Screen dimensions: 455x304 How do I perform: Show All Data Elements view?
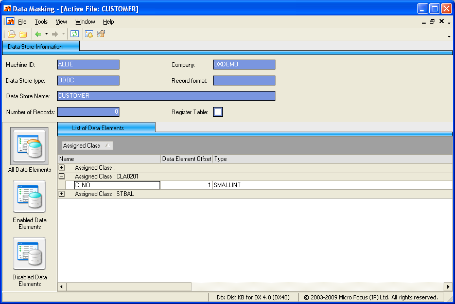(29, 147)
